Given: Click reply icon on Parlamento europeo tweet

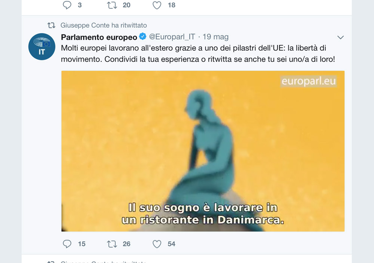Looking at the screenshot, I should point(67,244).
